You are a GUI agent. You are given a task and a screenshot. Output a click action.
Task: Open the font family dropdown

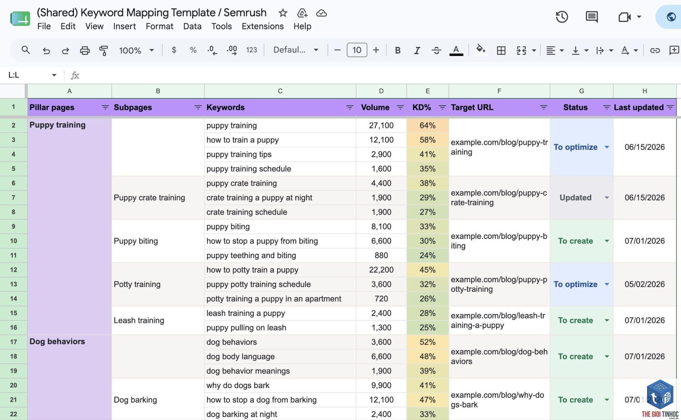(x=296, y=50)
